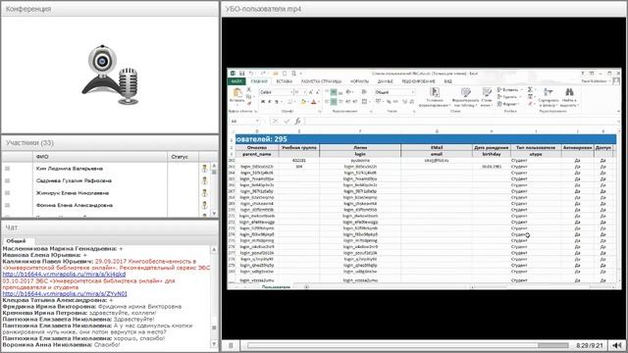Click user icon for Садриева Гузалия Рафисовна
The image size is (628, 353).
pyautogui.click(x=204, y=180)
